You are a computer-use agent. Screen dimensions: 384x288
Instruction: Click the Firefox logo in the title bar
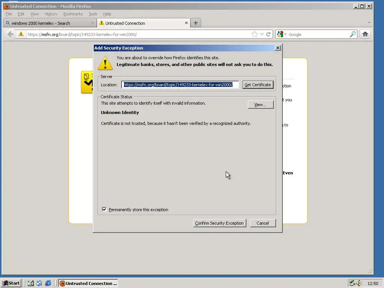point(6,6)
